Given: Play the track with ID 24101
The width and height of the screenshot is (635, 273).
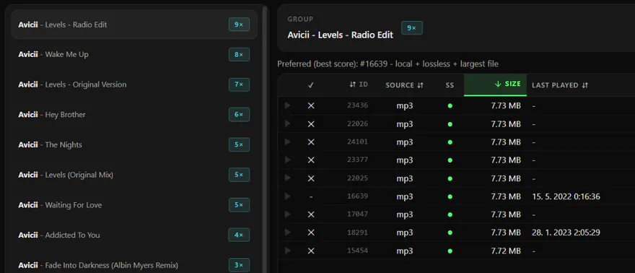Looking at the screenshot, I should click(x=287, y=142).
